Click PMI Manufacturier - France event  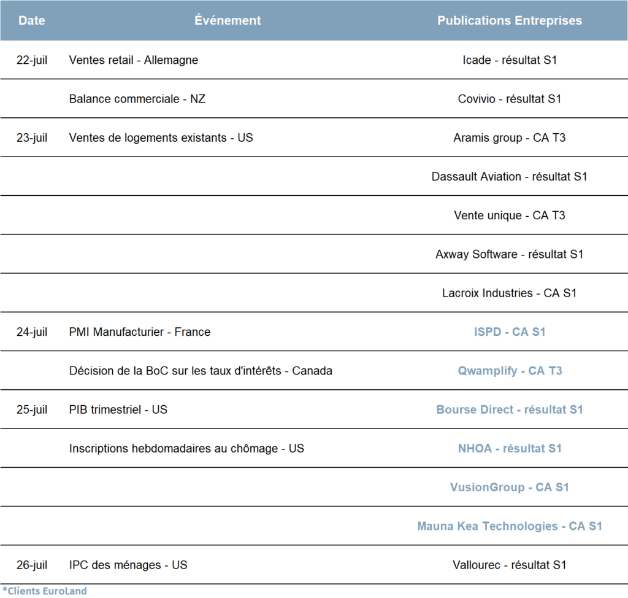[x=139, y=332]
